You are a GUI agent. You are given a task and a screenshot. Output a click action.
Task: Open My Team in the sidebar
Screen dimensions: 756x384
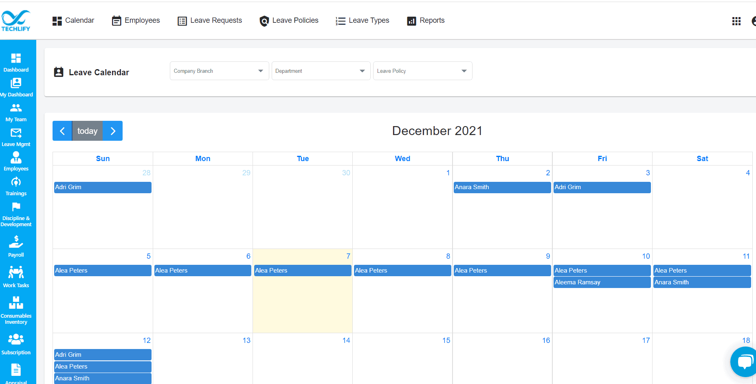(16, 112)
